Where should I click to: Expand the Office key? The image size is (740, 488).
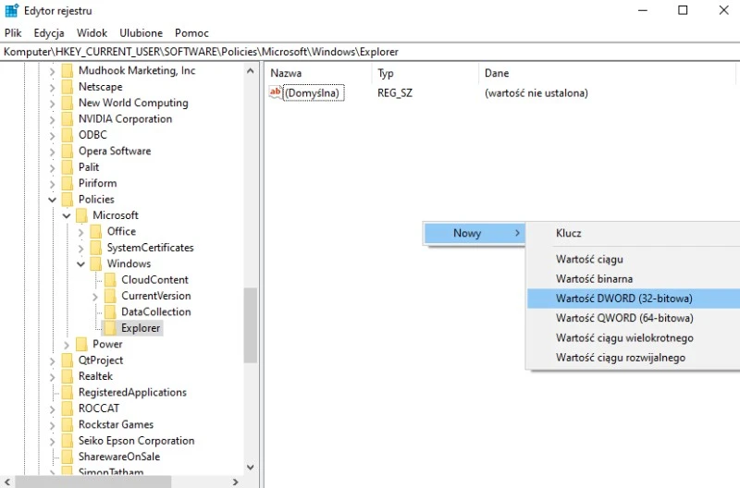81,232
